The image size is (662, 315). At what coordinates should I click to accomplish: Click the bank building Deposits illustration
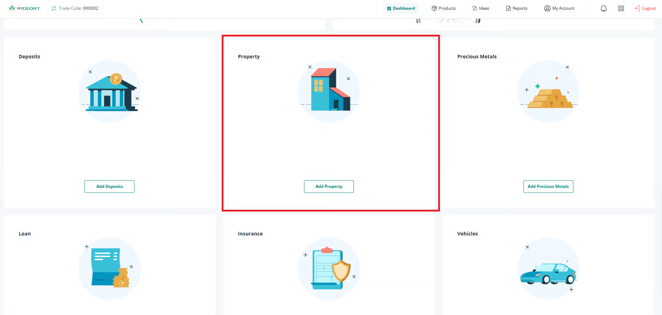pos(110,91)
